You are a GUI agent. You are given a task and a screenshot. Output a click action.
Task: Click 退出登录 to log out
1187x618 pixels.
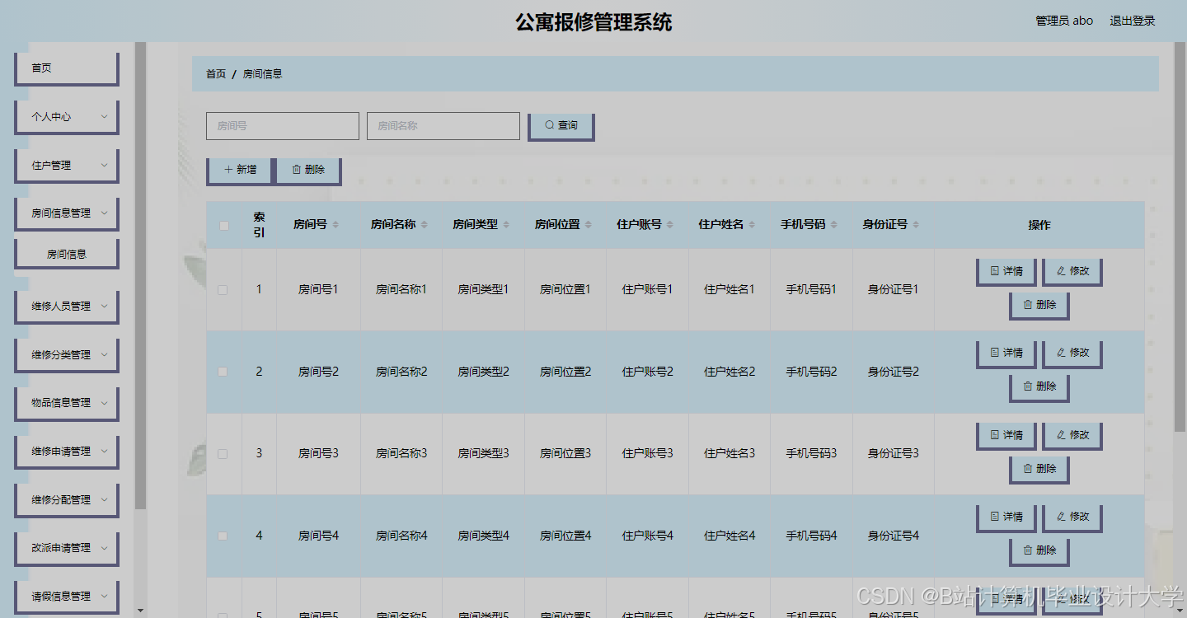(x=1133, y=21)
